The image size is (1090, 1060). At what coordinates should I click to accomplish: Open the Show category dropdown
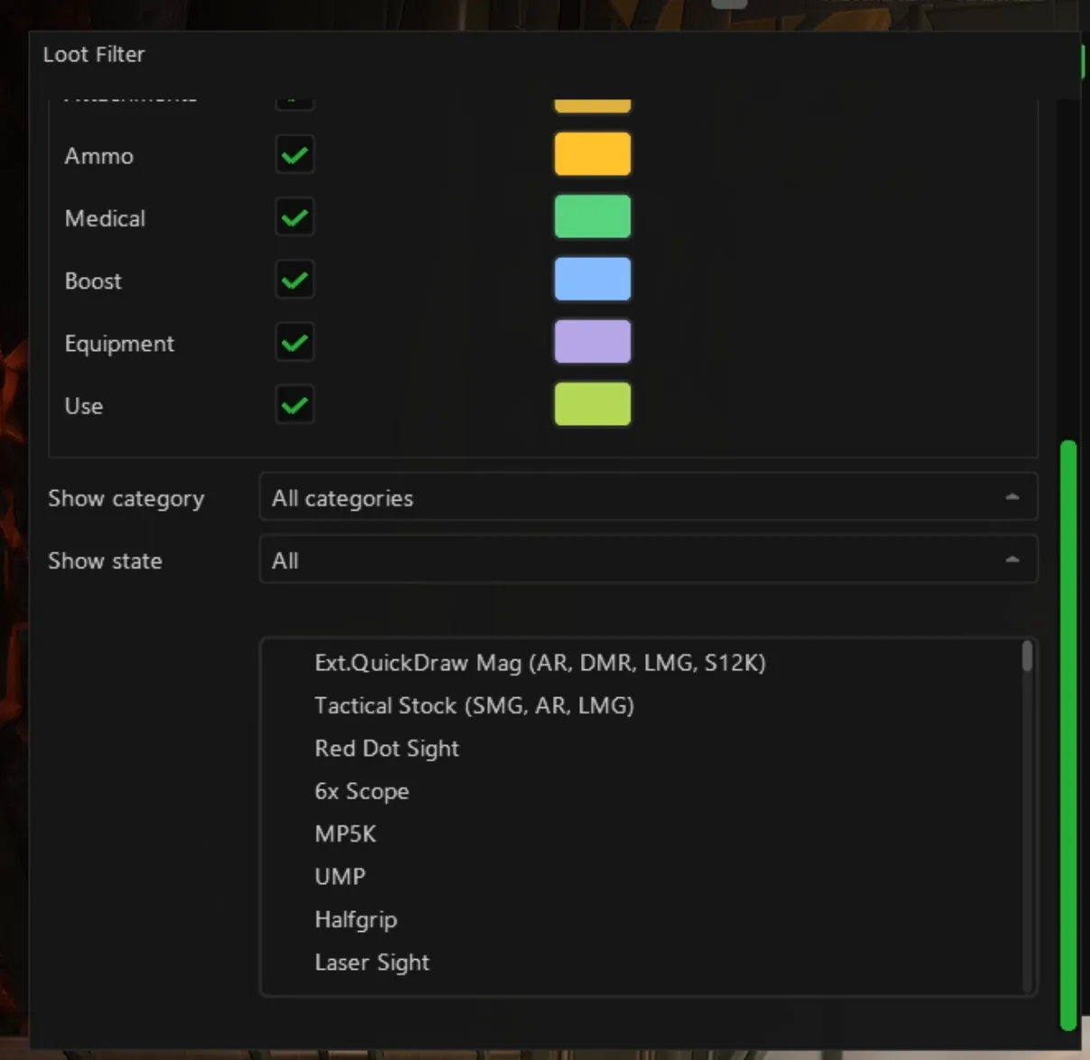[648, 497]
